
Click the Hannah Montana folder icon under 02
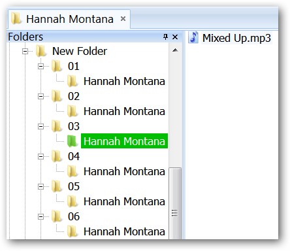(x=72, y=111)
